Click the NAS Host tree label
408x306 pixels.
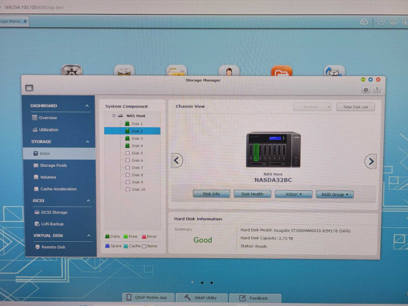pos(136,116)
